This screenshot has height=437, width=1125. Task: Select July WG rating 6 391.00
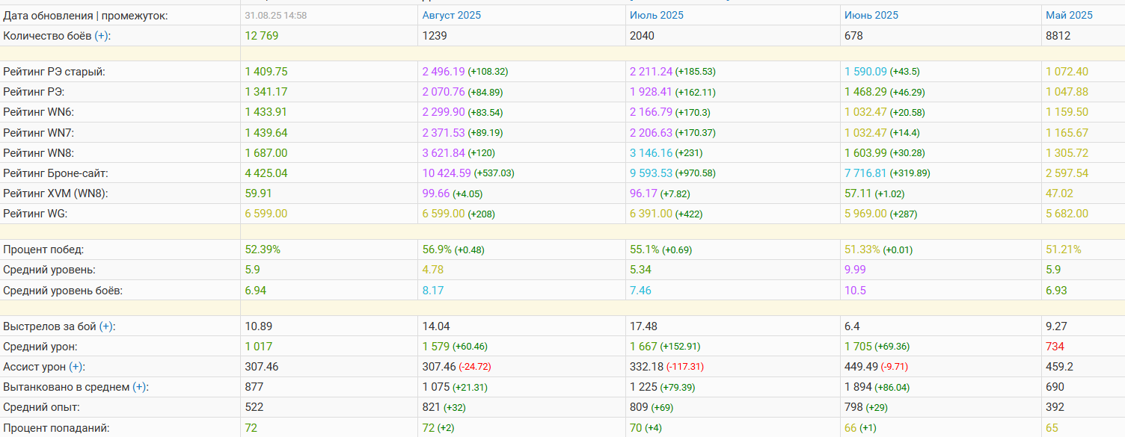651,214
